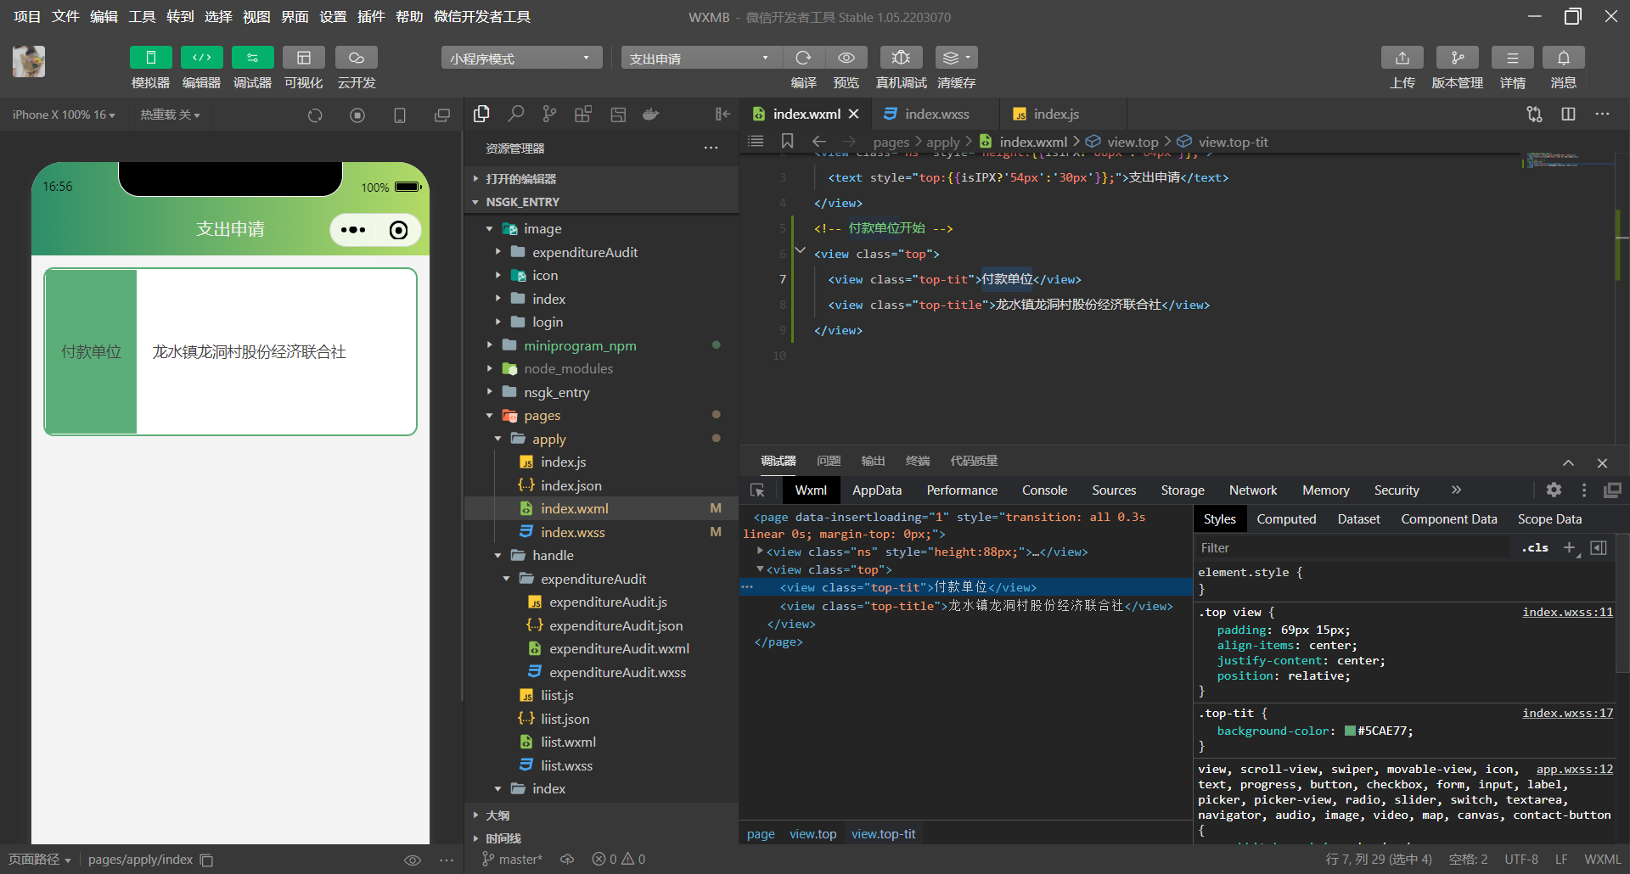Open the search icon in sidebar
Screen dimensions: 1630x874
click(x=515, y=115)
